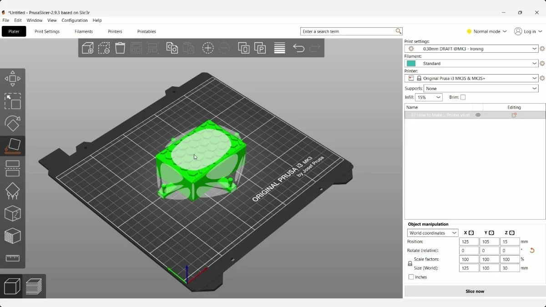
Task: Expand the Infill percentage dropdown
Action: [x=429, y=97]
